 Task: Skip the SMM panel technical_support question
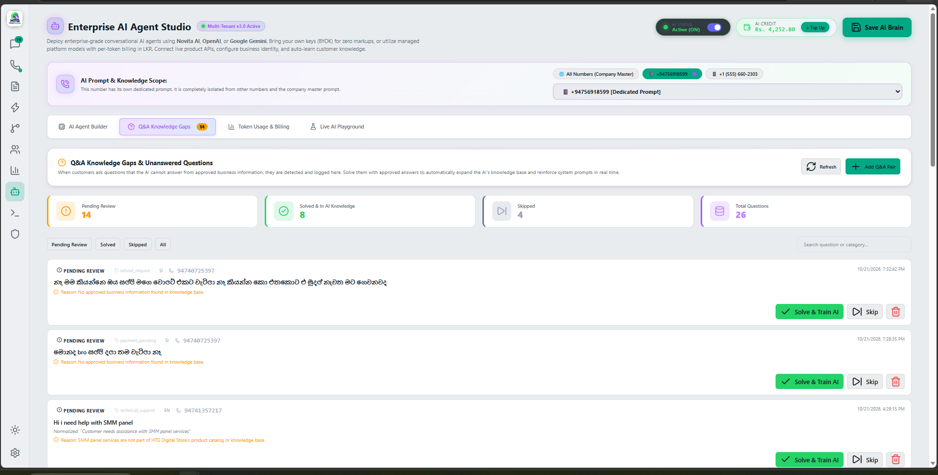[865, 459]
